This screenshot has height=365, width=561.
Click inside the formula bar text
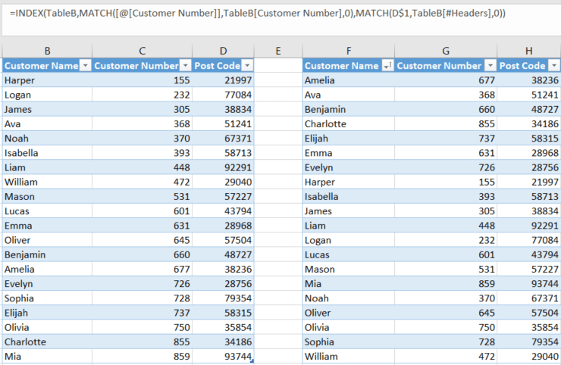point(258,14)
